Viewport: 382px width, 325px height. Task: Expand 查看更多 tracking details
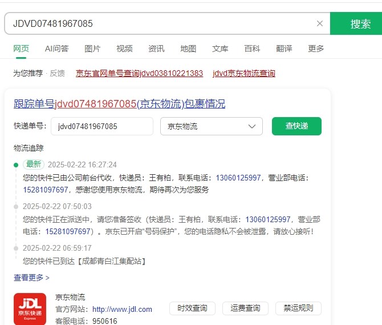[31, 278]
